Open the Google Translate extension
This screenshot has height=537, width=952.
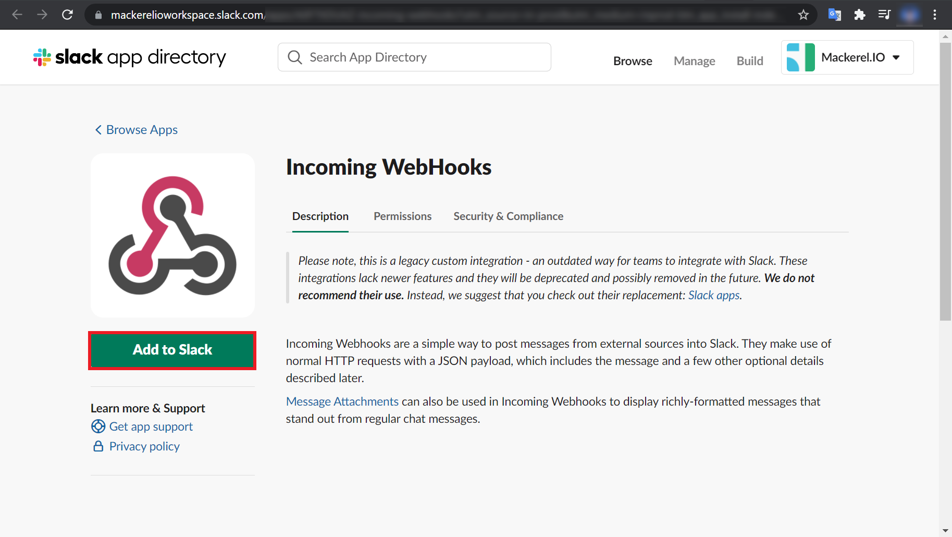(834, 15)
